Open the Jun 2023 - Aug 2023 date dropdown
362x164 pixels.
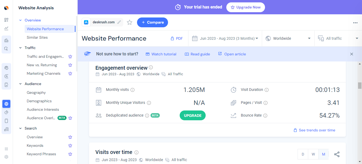[x=225, y=38]
